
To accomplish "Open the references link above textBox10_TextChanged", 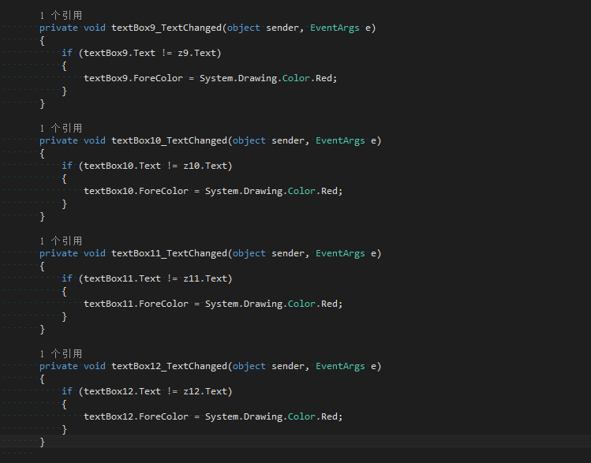I will tap(61, 128).
